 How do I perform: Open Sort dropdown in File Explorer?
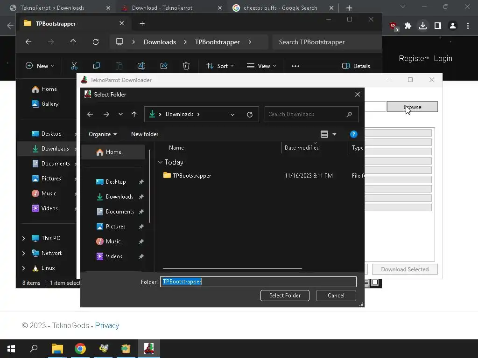pos(220,66)
